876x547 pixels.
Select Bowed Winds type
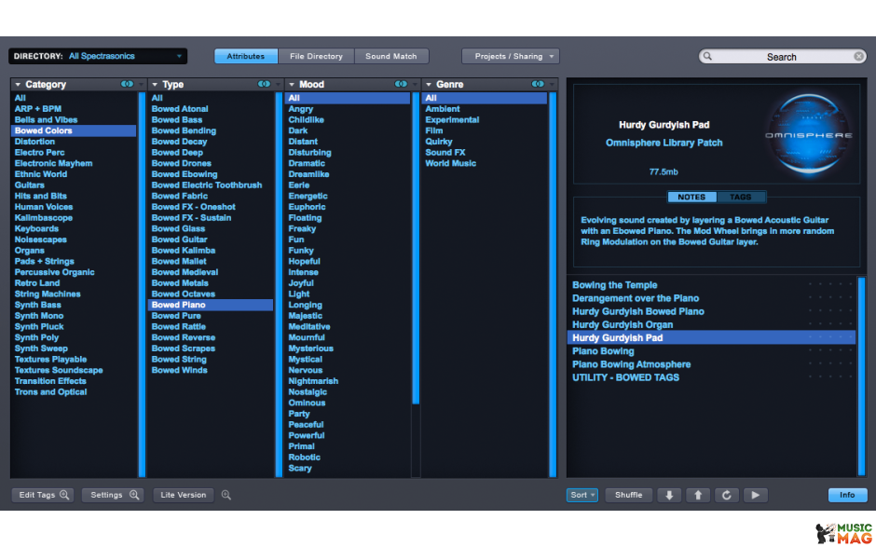(179, 371)
